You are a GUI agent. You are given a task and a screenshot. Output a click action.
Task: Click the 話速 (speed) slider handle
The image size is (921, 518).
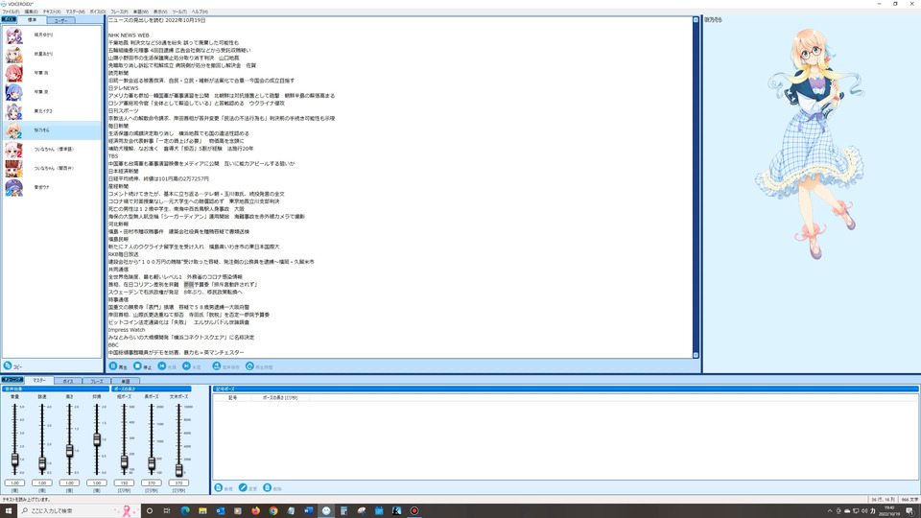point(41,463)
